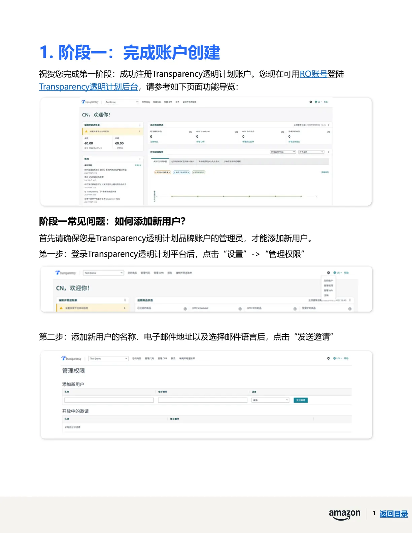This screenshot has height=533, width=412.
Task: Choose 注销 in the open settings menu
Action: pos(326,295)
